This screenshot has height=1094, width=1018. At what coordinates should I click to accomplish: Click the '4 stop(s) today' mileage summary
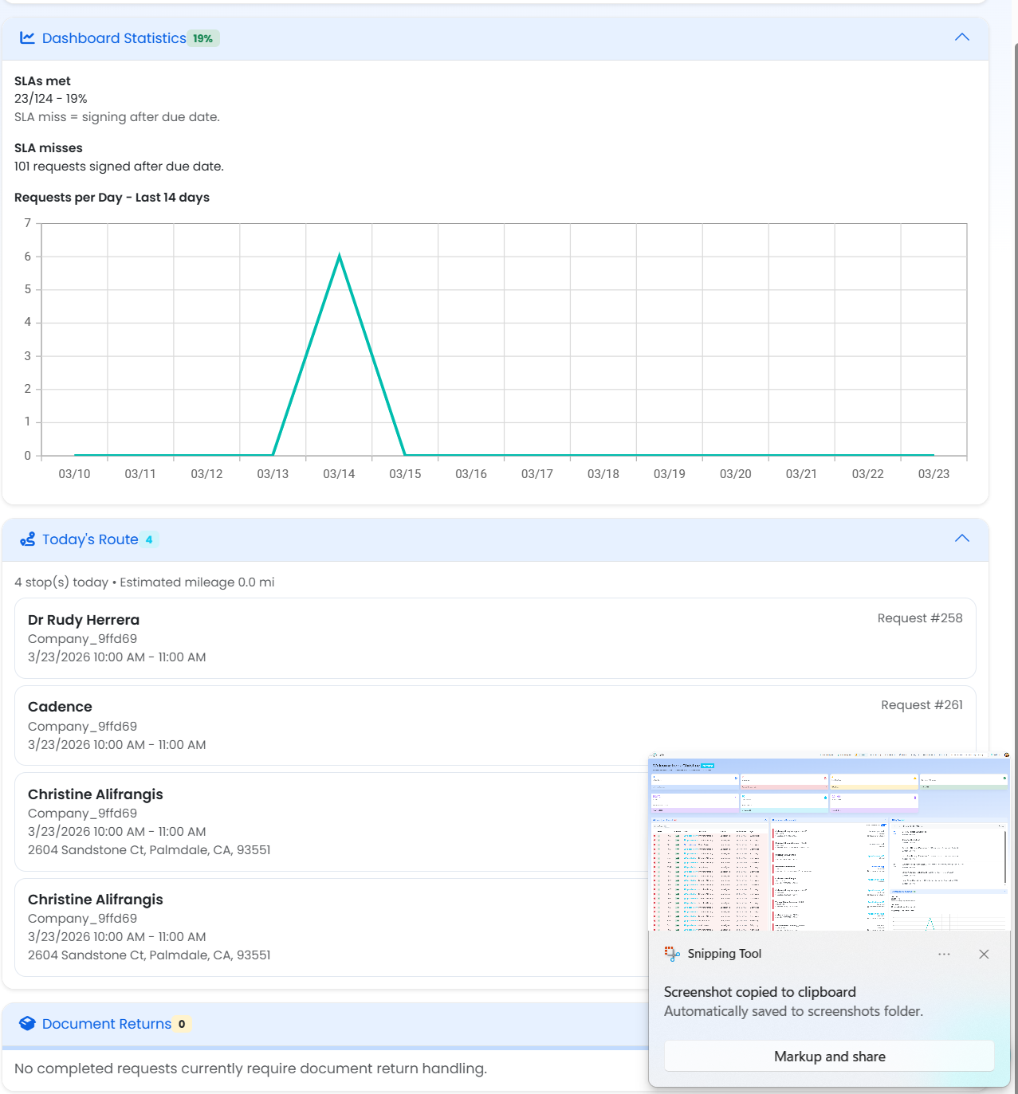tap(144, 582)
